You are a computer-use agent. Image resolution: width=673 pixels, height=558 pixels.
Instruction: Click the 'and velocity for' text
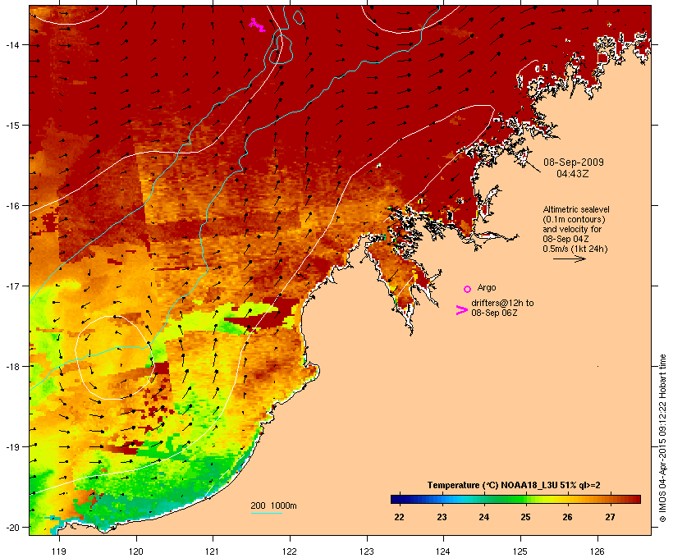click(x=572, y=229)
